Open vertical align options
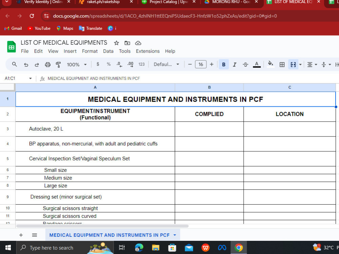 tap(326, 65)
